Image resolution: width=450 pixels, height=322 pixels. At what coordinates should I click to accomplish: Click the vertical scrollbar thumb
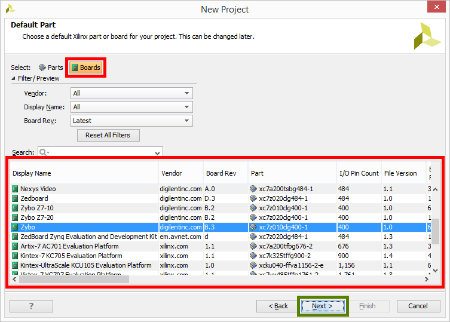pos(436,231)
